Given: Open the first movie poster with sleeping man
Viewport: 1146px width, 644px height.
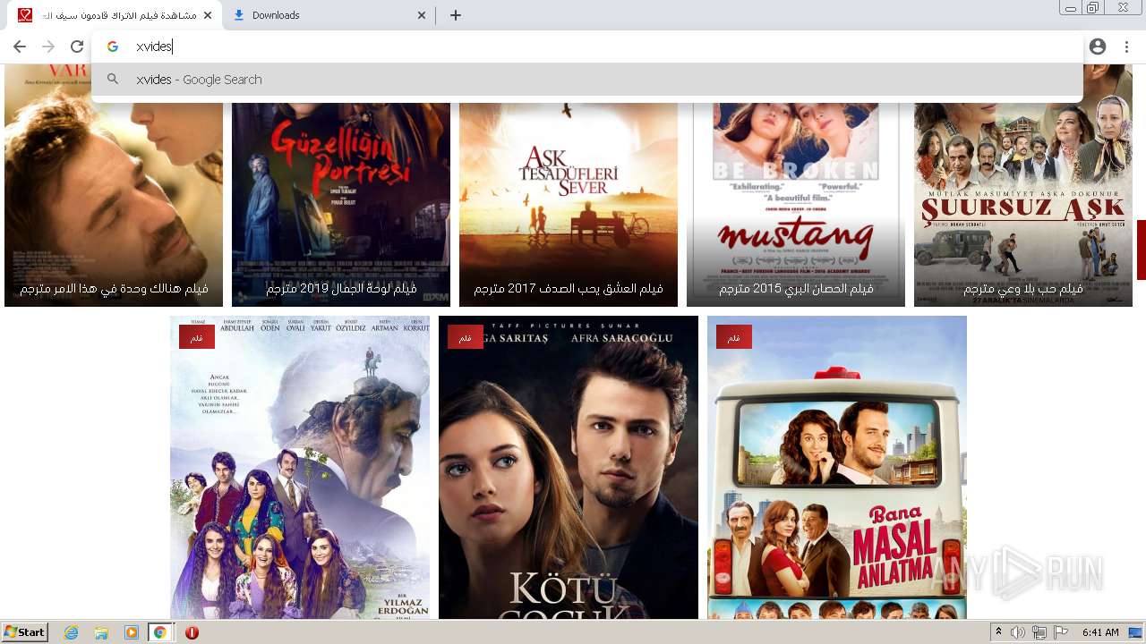Looking at the screenshot, I should (x=114, y=185).
